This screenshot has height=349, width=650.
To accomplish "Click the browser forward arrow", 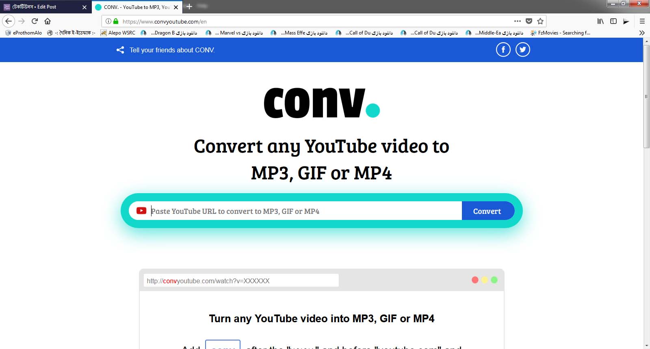I will click(22, 21).
